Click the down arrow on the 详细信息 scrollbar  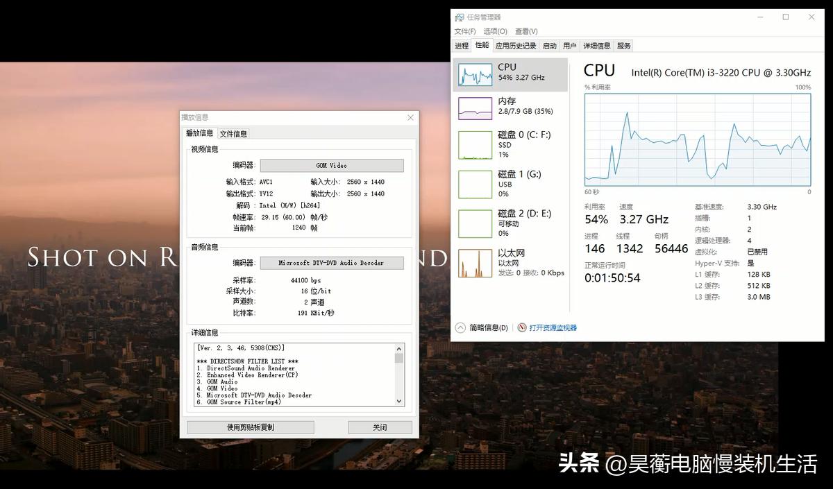(x=398, y=401)
